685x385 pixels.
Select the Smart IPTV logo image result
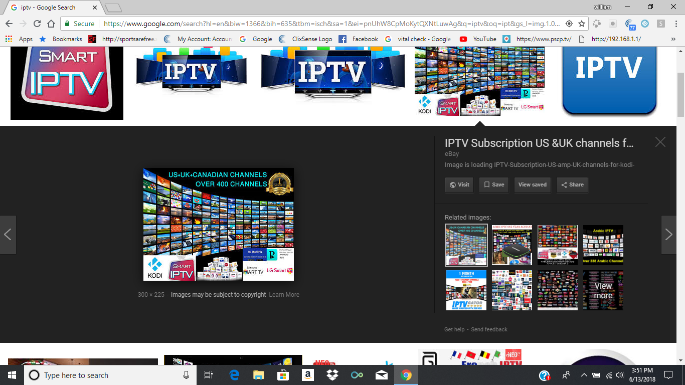[x=67, y=83]
